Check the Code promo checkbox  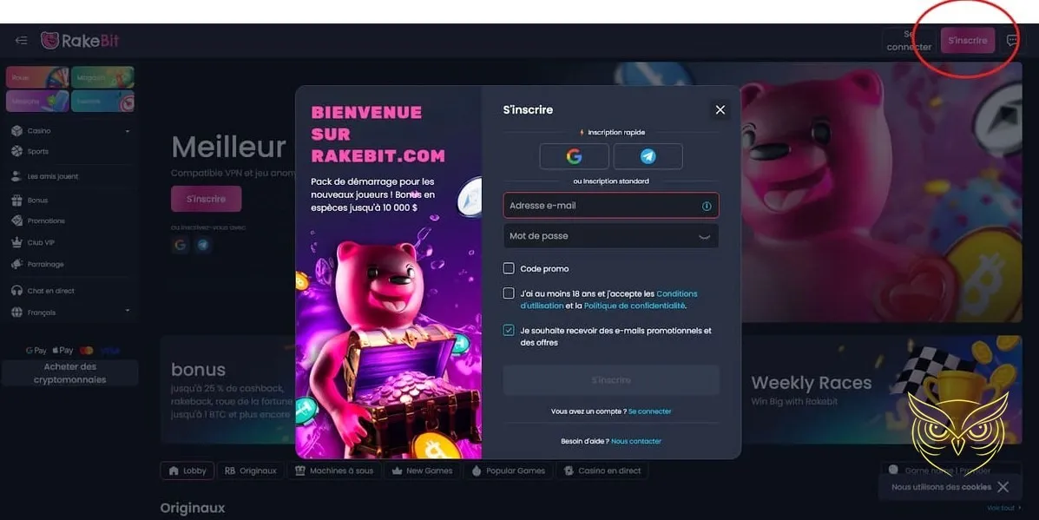[508, 269]
